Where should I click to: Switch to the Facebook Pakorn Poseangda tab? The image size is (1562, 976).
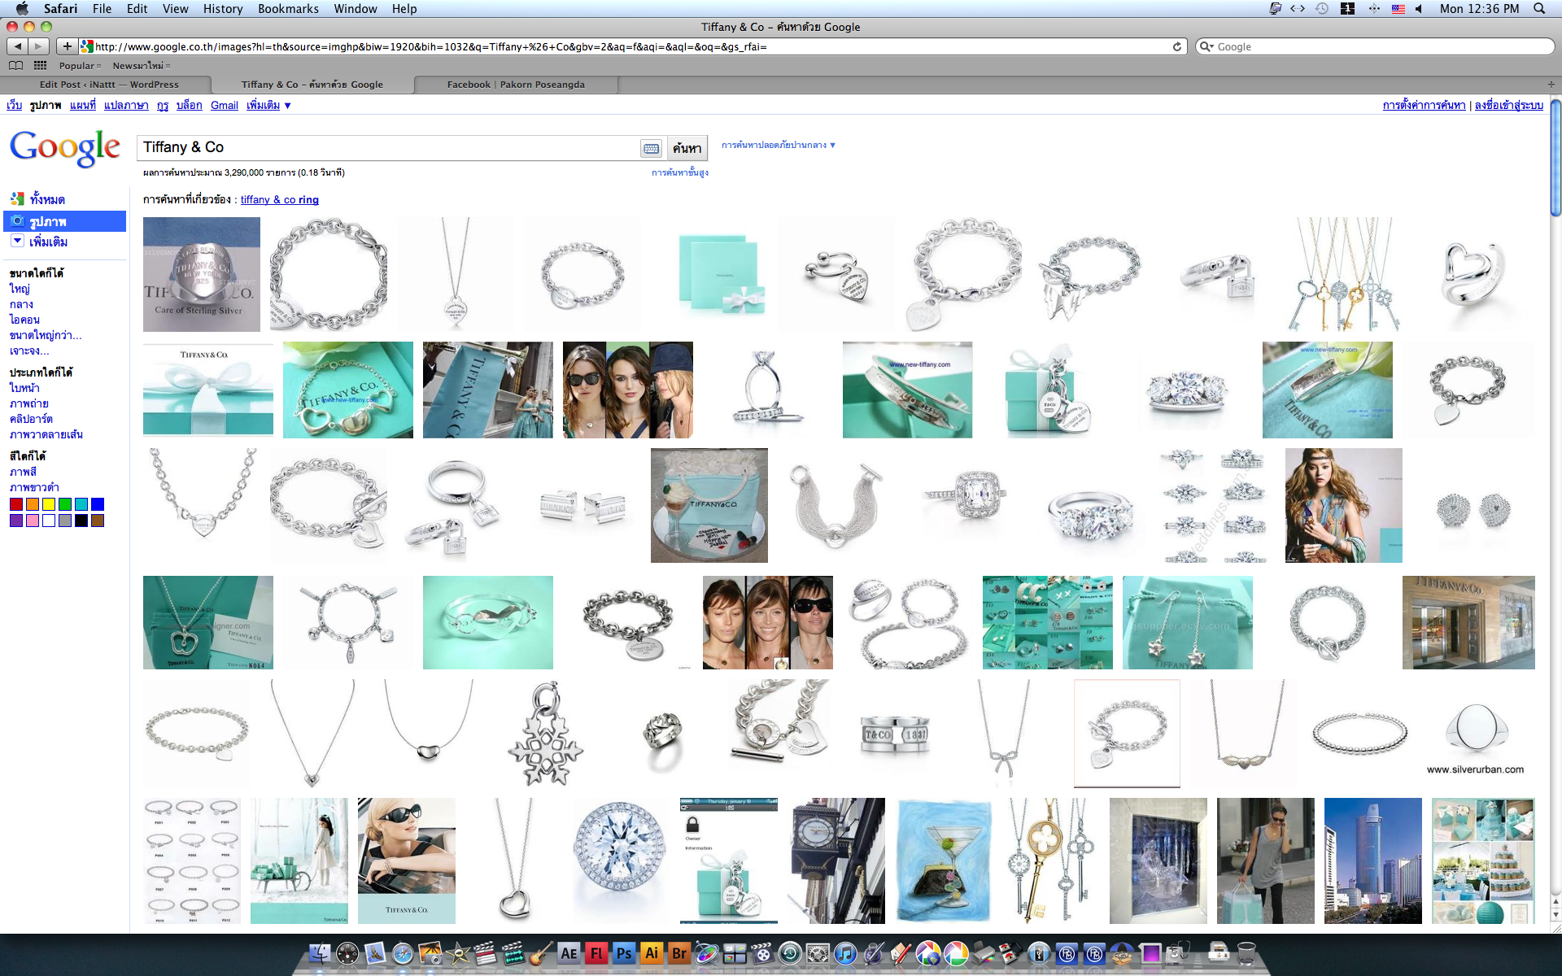(x=516, y=85)
